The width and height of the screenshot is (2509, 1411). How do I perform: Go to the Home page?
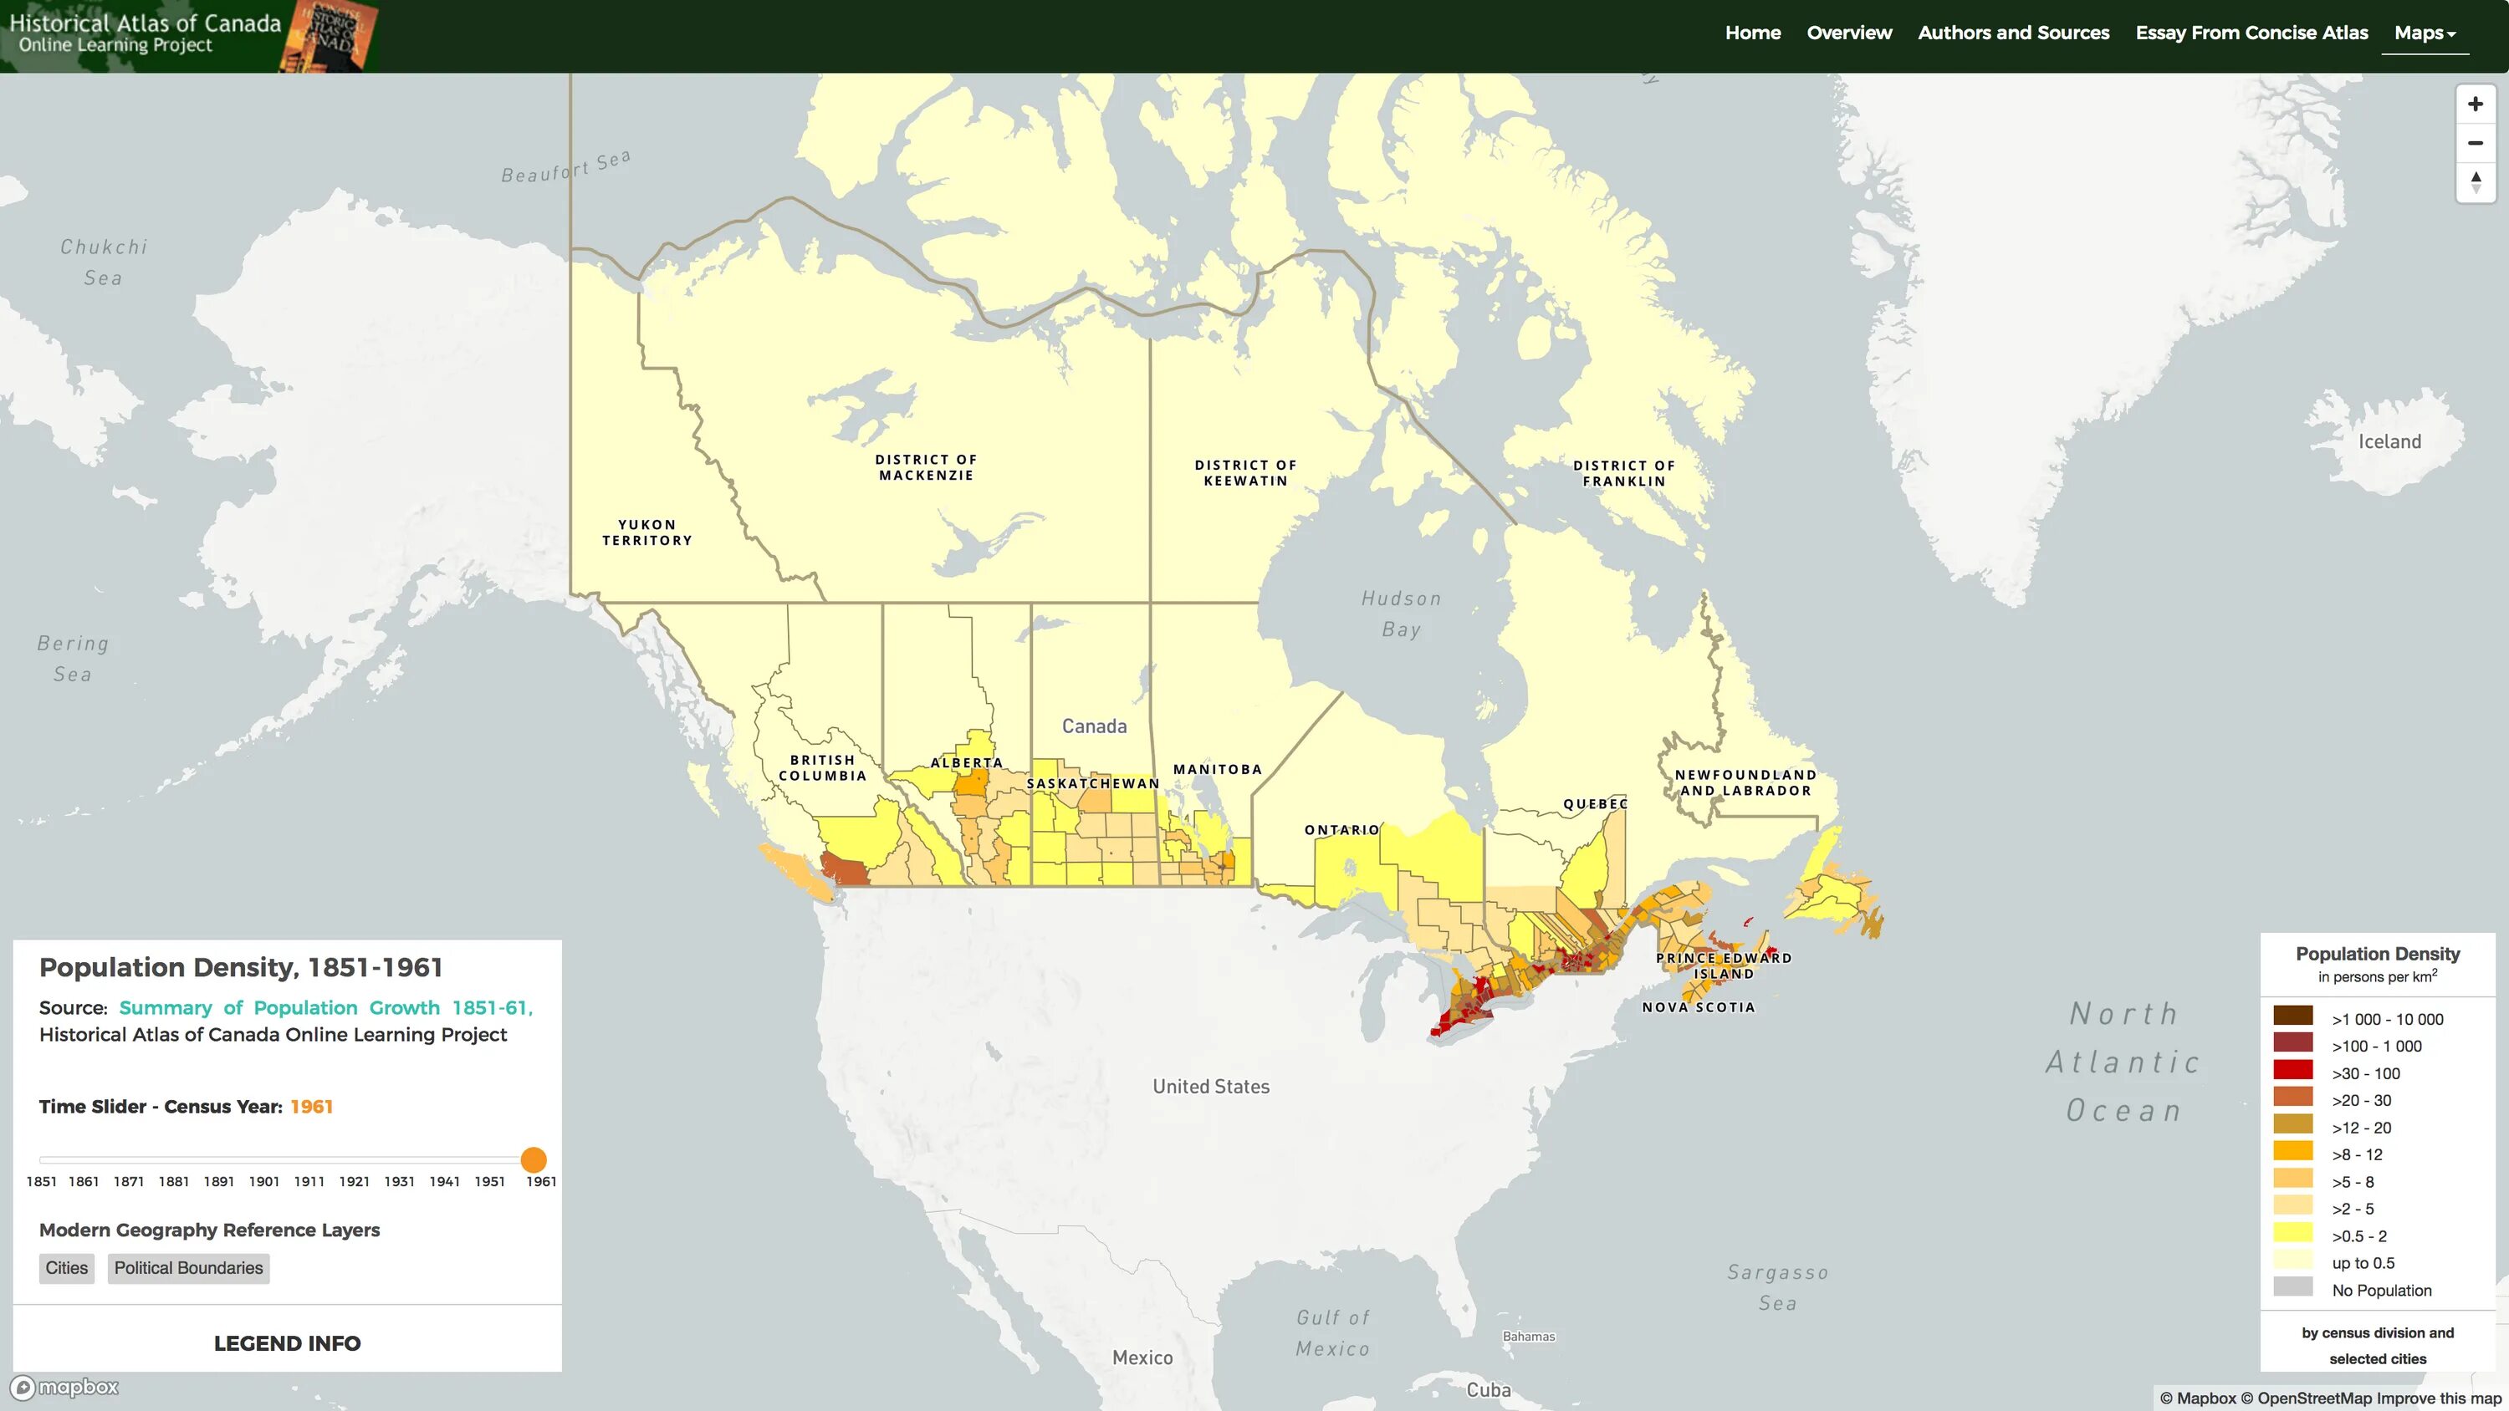(x=1752, y=33)
